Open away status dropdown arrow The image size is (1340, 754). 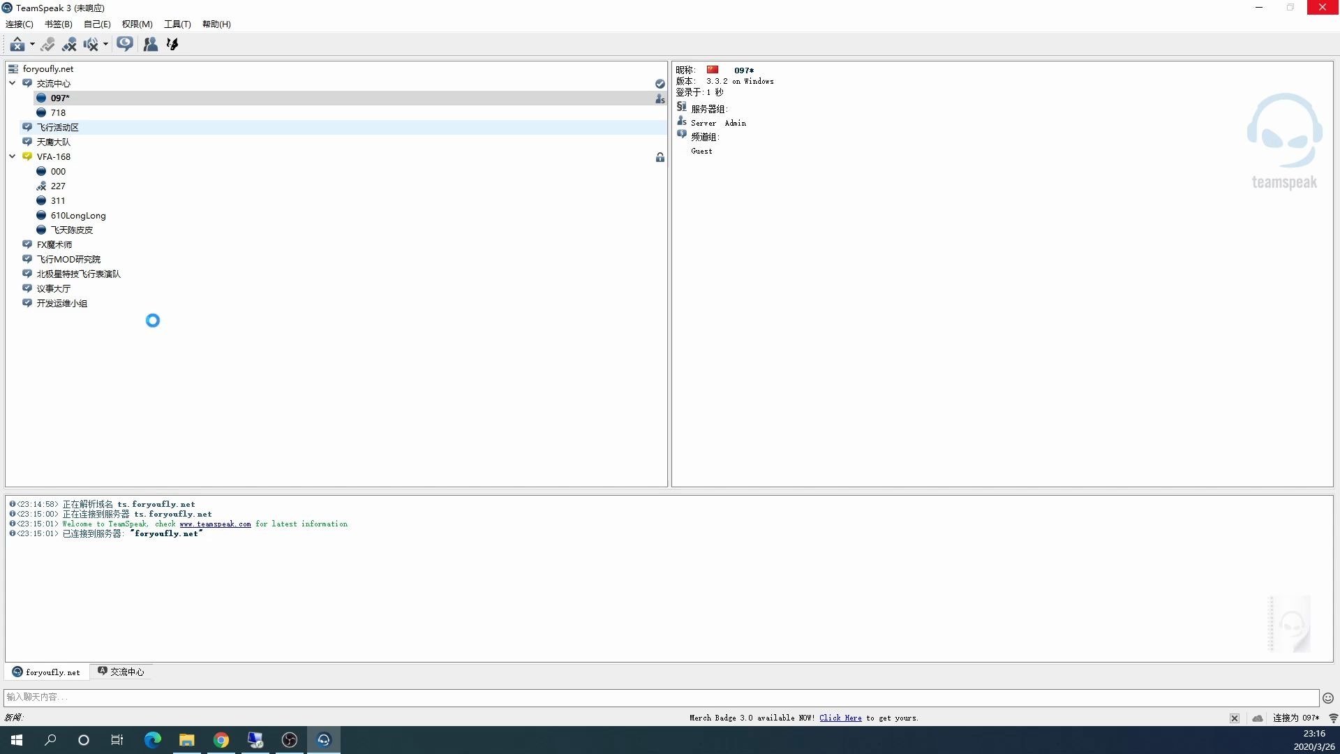point(32,45)
